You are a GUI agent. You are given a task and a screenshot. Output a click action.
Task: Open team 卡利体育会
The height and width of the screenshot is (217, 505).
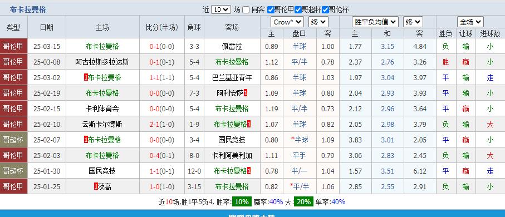tap(102, 109)
